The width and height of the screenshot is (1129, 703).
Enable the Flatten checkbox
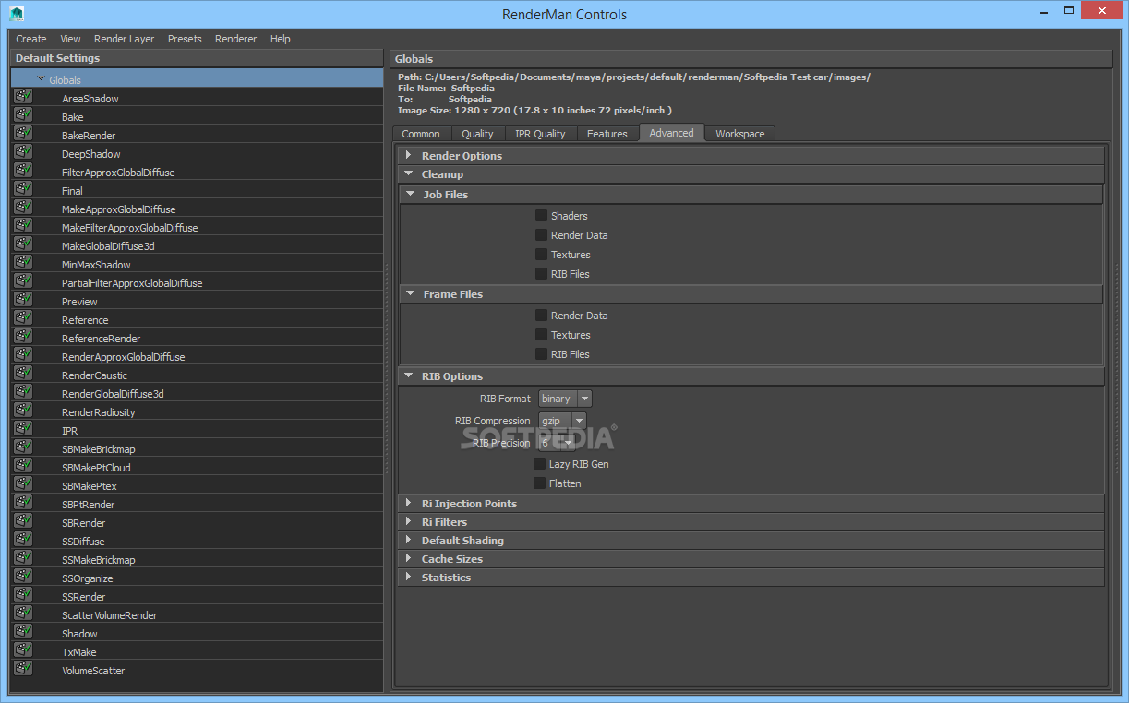540,483
